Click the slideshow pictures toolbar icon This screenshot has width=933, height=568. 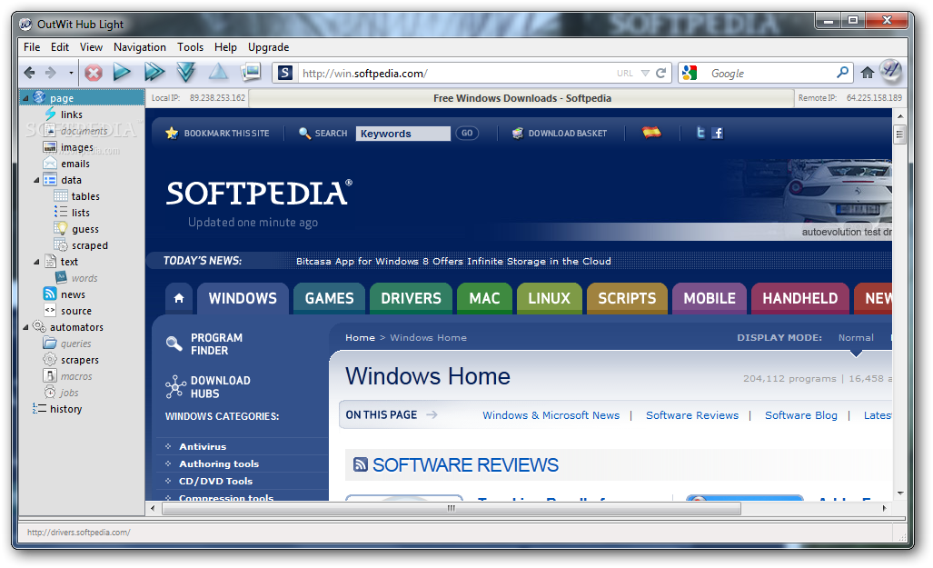pos(251,72)
